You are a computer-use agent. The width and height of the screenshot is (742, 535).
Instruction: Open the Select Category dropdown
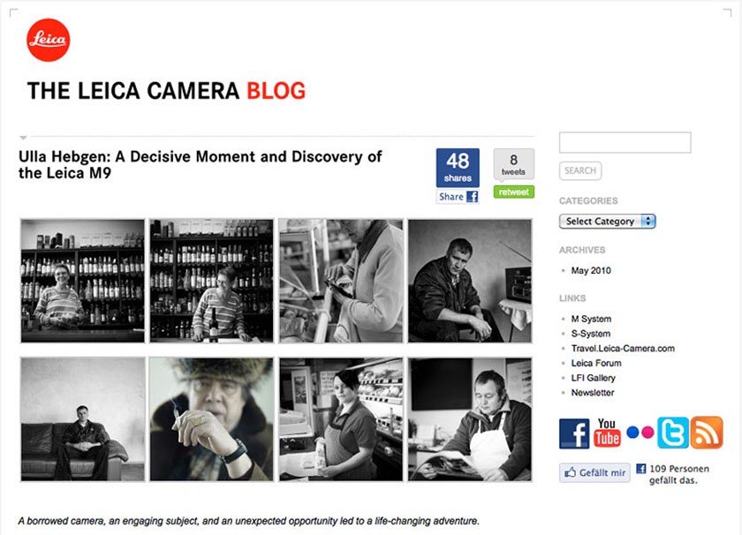coord(607,222)
